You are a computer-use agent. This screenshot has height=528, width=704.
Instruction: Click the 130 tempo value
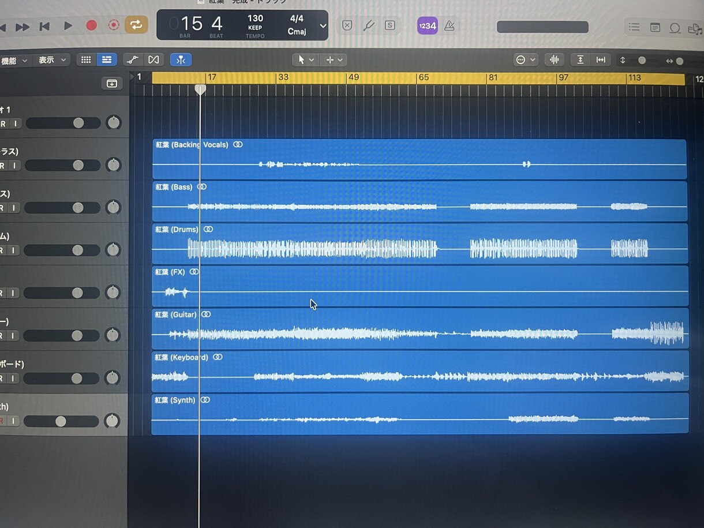pyautogui.click(x=255, y=18)
